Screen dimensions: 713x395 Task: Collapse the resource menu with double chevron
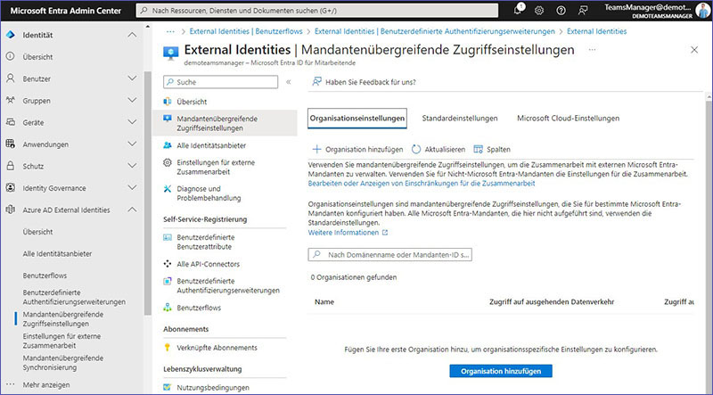click(288, 82)
